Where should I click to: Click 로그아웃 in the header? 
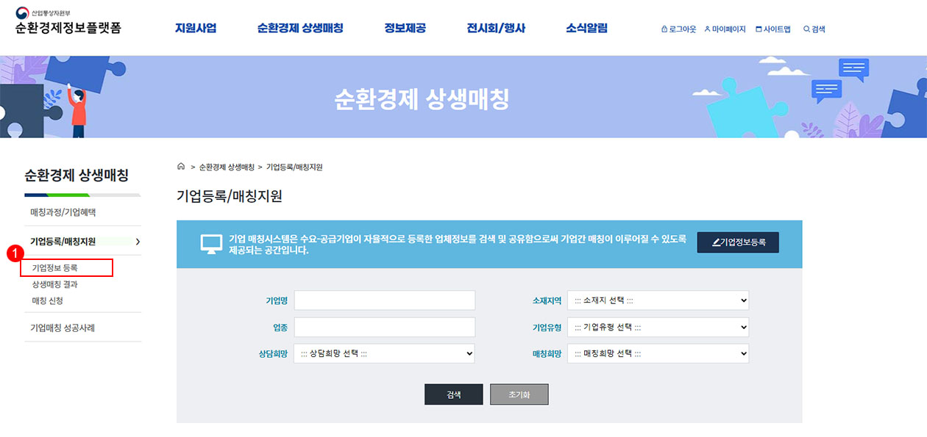pyautogui.click(x=678, y=29)
